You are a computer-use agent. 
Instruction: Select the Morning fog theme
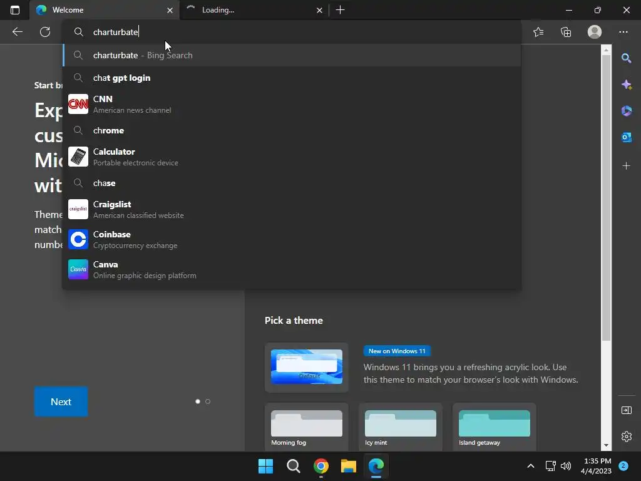click(307, 427)
